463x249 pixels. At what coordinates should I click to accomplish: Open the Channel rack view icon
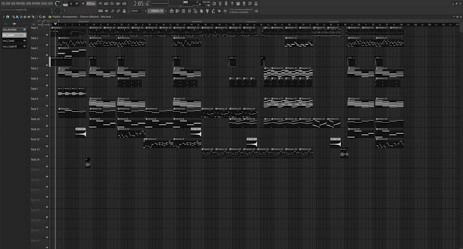(x=183, y=11)
